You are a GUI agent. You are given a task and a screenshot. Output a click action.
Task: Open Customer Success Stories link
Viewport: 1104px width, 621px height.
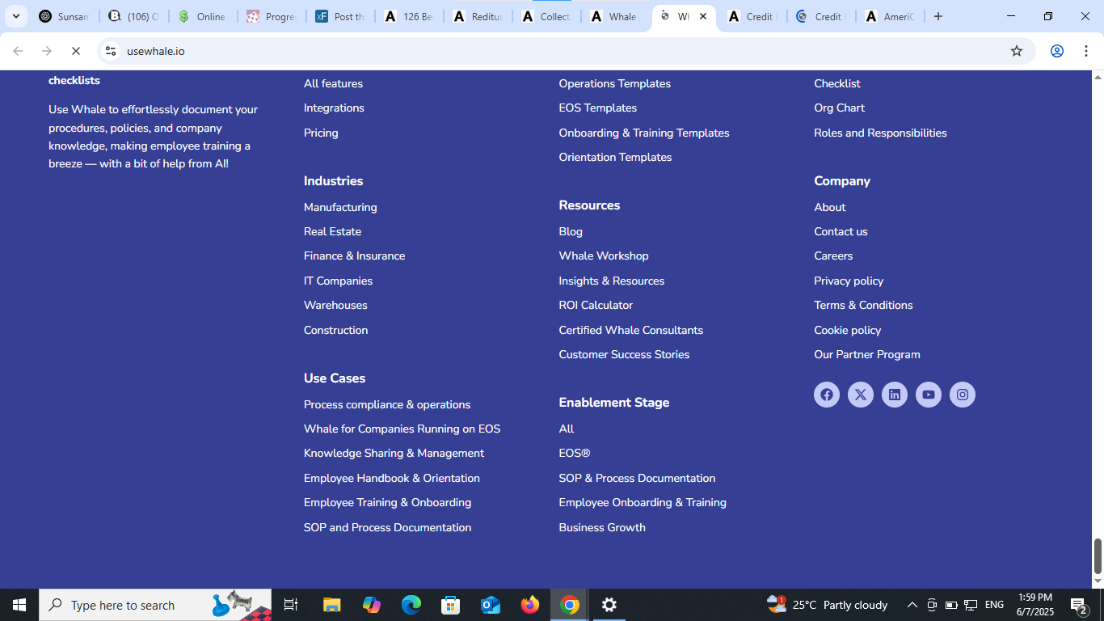tap(624, 354)
